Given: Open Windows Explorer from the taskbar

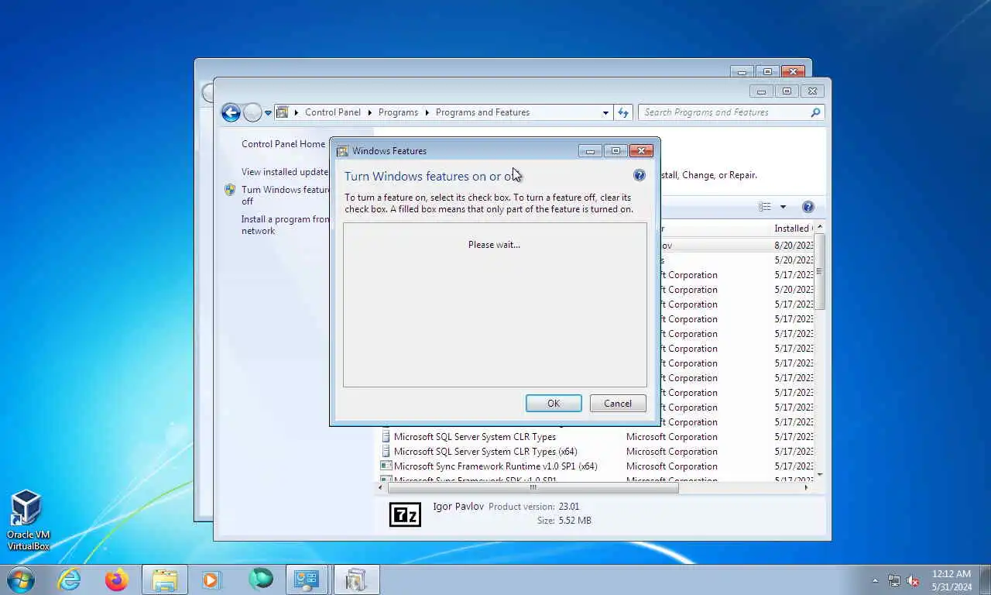Looking at the screenshot, I should pyautogui.click(x=165, y=580).
